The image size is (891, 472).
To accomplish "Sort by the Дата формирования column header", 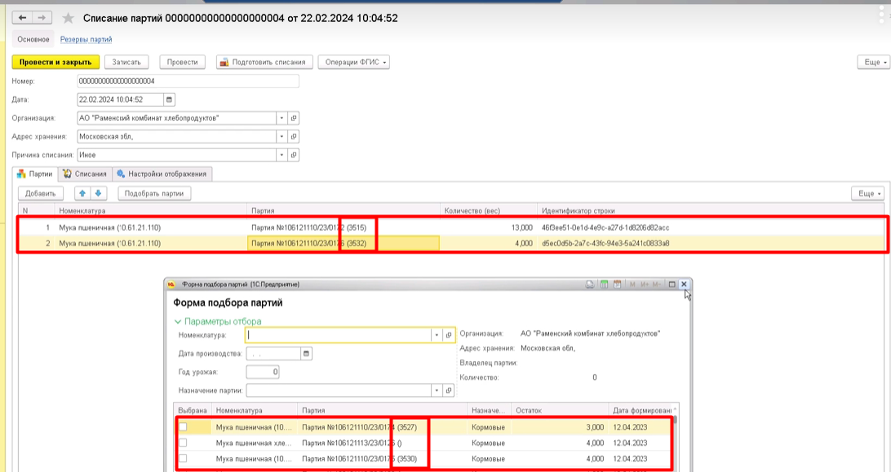I will [x=642, y=410].
